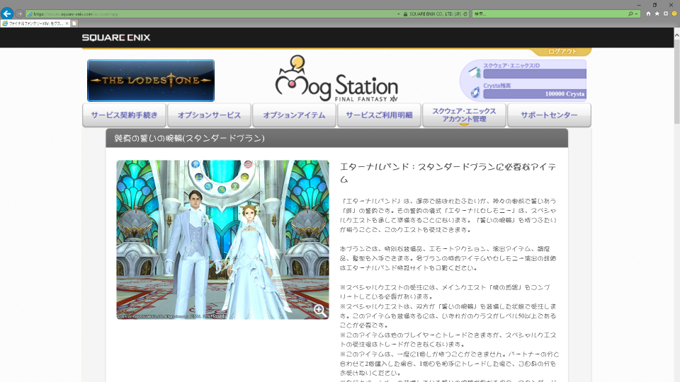Expand the search provider dropdown arrow
This screenshot has width=680, height=382.
pyautogui.click(x=636, y=14)
